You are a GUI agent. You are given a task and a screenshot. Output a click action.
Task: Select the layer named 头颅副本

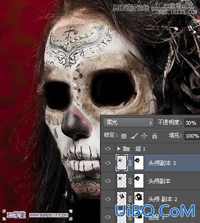[159, 181]
